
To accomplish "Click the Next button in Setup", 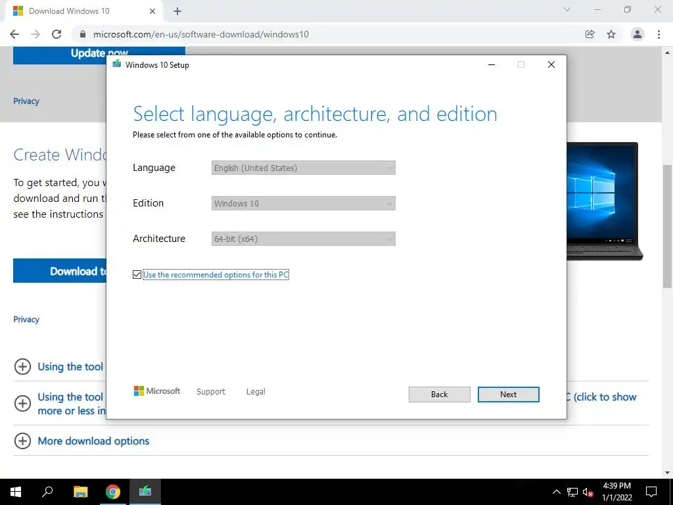I will (x=508, y=395).
